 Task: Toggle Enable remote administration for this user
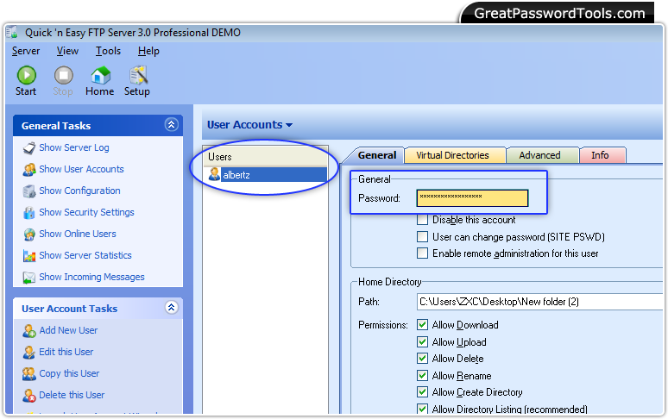pos(422,253)
